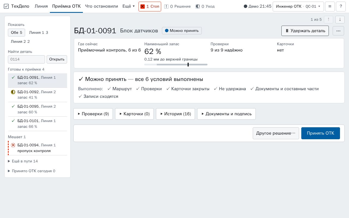
Task: Click the Решение exclamation counter icon
Action: coord(166,6)
